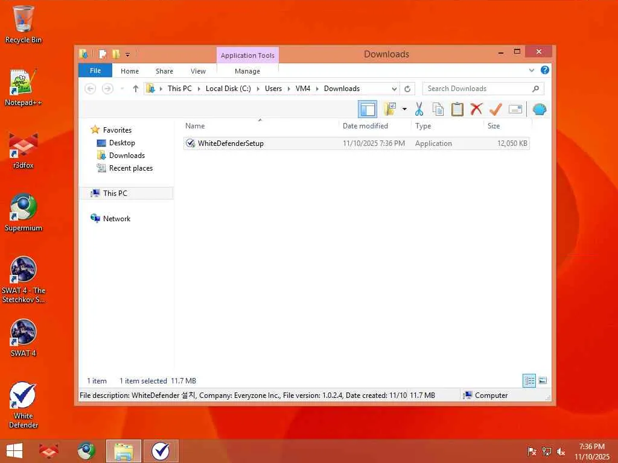Click the red X Delete toolbar icon
Screen dimensions: 618x463
click(x=476, y=109)
